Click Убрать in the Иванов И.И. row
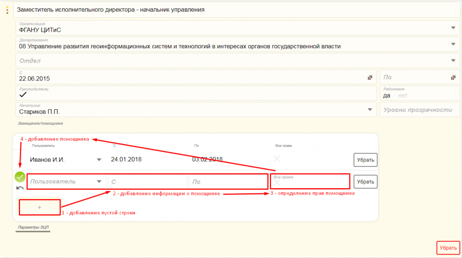This screenshot has width=462, height=258. pos(365,160)
